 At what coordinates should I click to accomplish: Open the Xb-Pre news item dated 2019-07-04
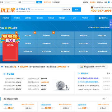point(88,82)
